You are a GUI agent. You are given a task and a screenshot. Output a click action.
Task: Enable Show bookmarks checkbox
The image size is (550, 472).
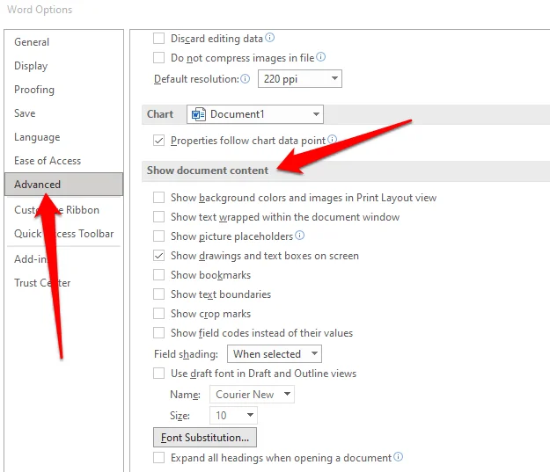pos(159,275)
